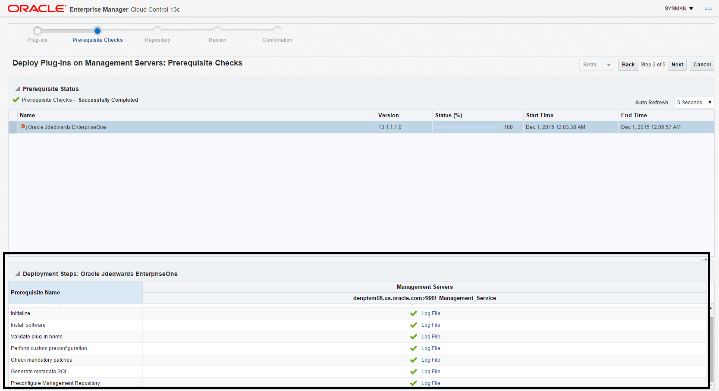Viewport: 719px width, 391px height.
Task: Open Log File for Validate plug-in home
Action: click(x=431, y=337)
